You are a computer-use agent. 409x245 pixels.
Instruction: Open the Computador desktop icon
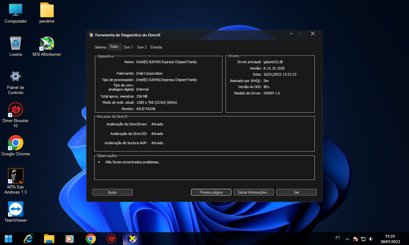click(x=16, y=13)
